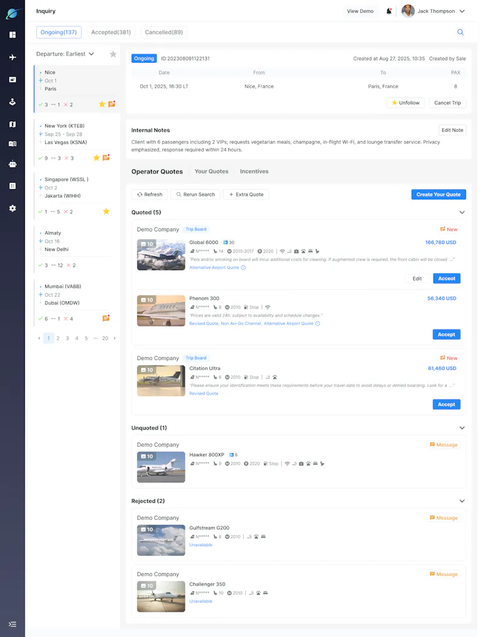Viewport: 483px width, 637px height.
Task: Open the airplane flights icon in sidebar
Action: click(x=13, y=57)
